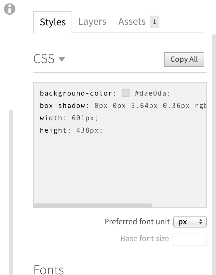The image size is (216, 275).
Task: Click the background-color property line
Action: pyautogui.click(x=105, y=93)
